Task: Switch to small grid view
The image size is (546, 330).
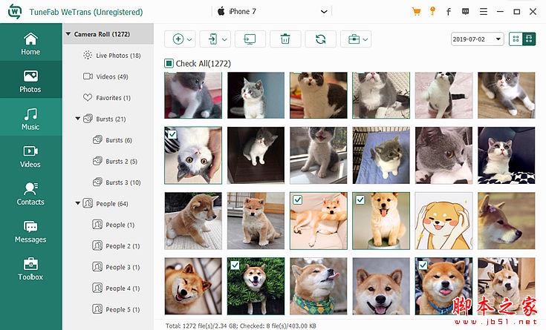Action: [516, 39]
